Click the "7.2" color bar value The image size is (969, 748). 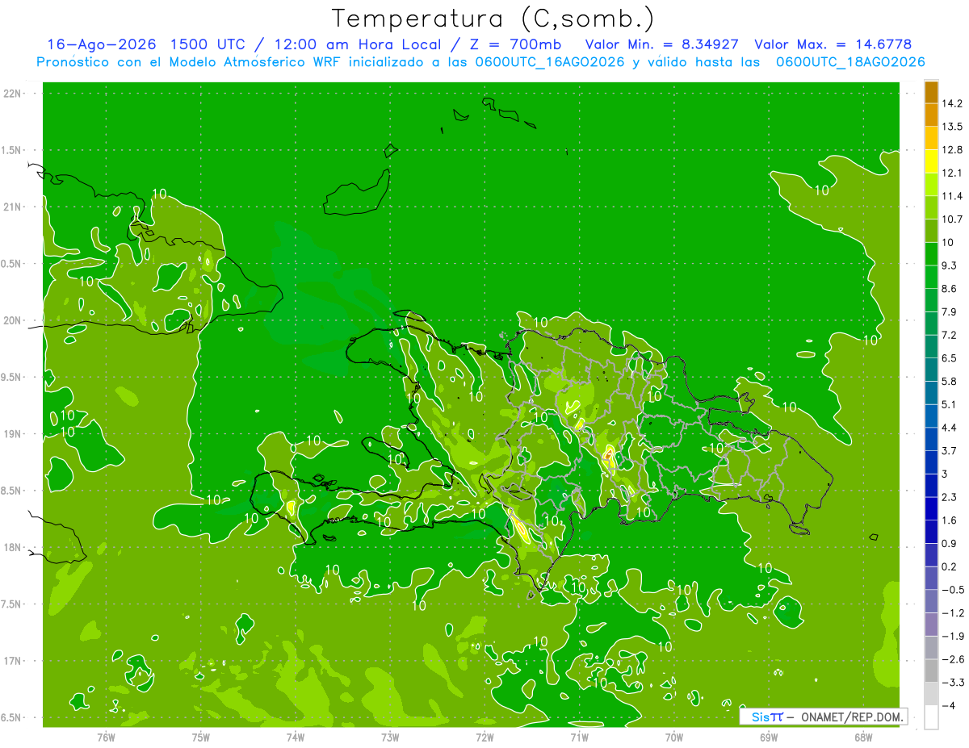point(950,335)
